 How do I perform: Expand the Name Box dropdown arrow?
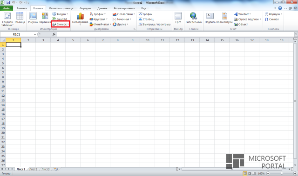coord(35,34)
